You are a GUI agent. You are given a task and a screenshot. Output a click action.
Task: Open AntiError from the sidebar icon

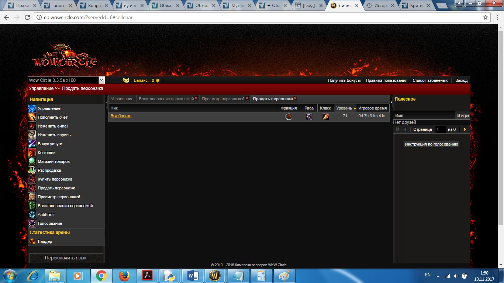(32, 214)
